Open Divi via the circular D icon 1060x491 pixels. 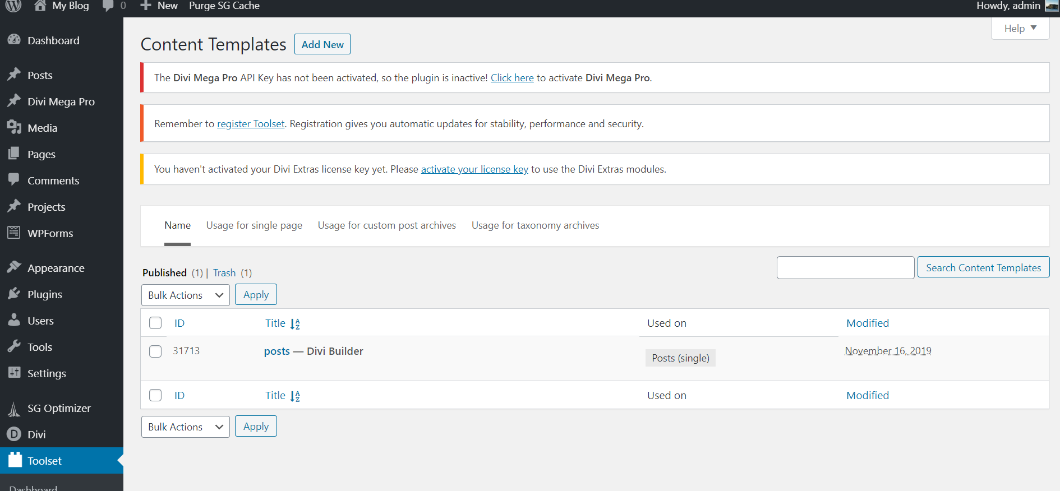[x=14, y=434]
